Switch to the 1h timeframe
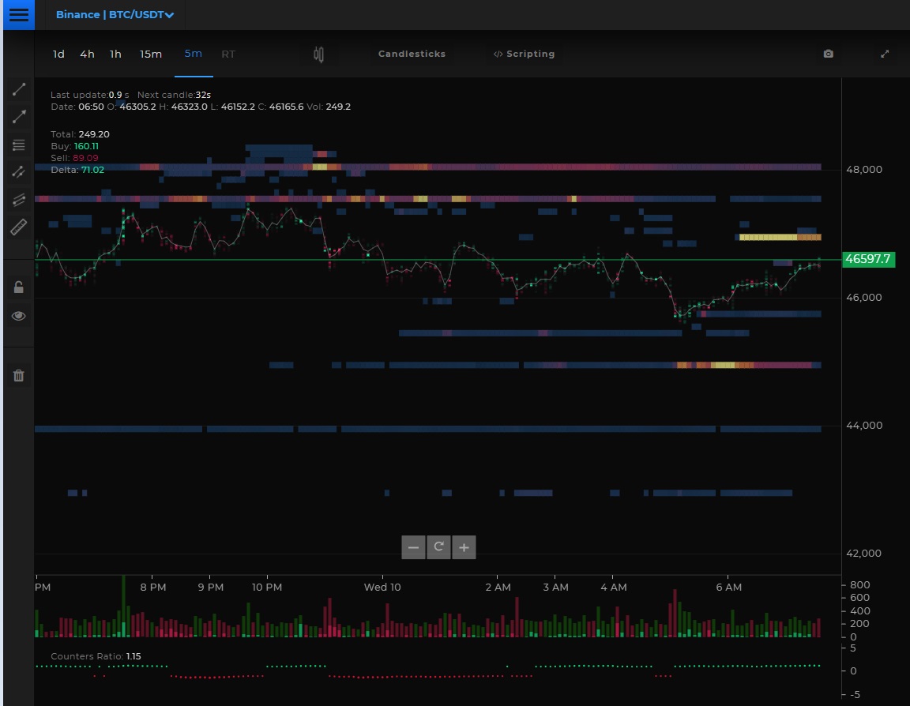Viewport: 910px width, 706px height. tap(115, 54)
